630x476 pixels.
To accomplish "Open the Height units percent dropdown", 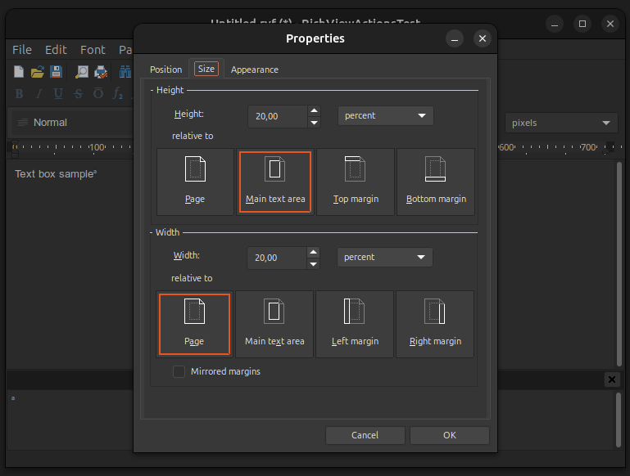I will click(x=386, y=115).
